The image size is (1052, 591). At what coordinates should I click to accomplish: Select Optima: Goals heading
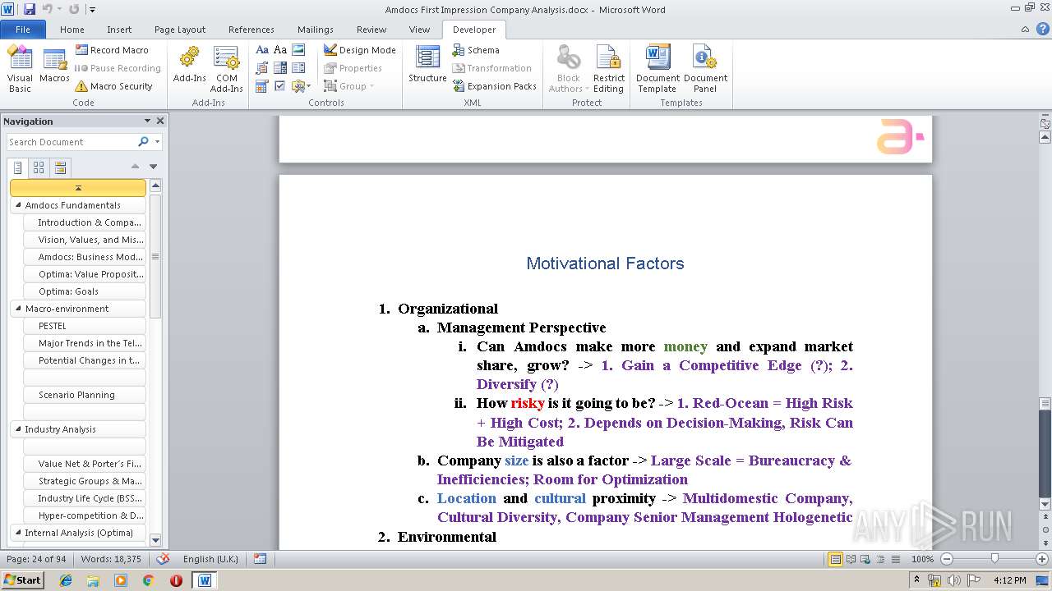tap(85, 291)
